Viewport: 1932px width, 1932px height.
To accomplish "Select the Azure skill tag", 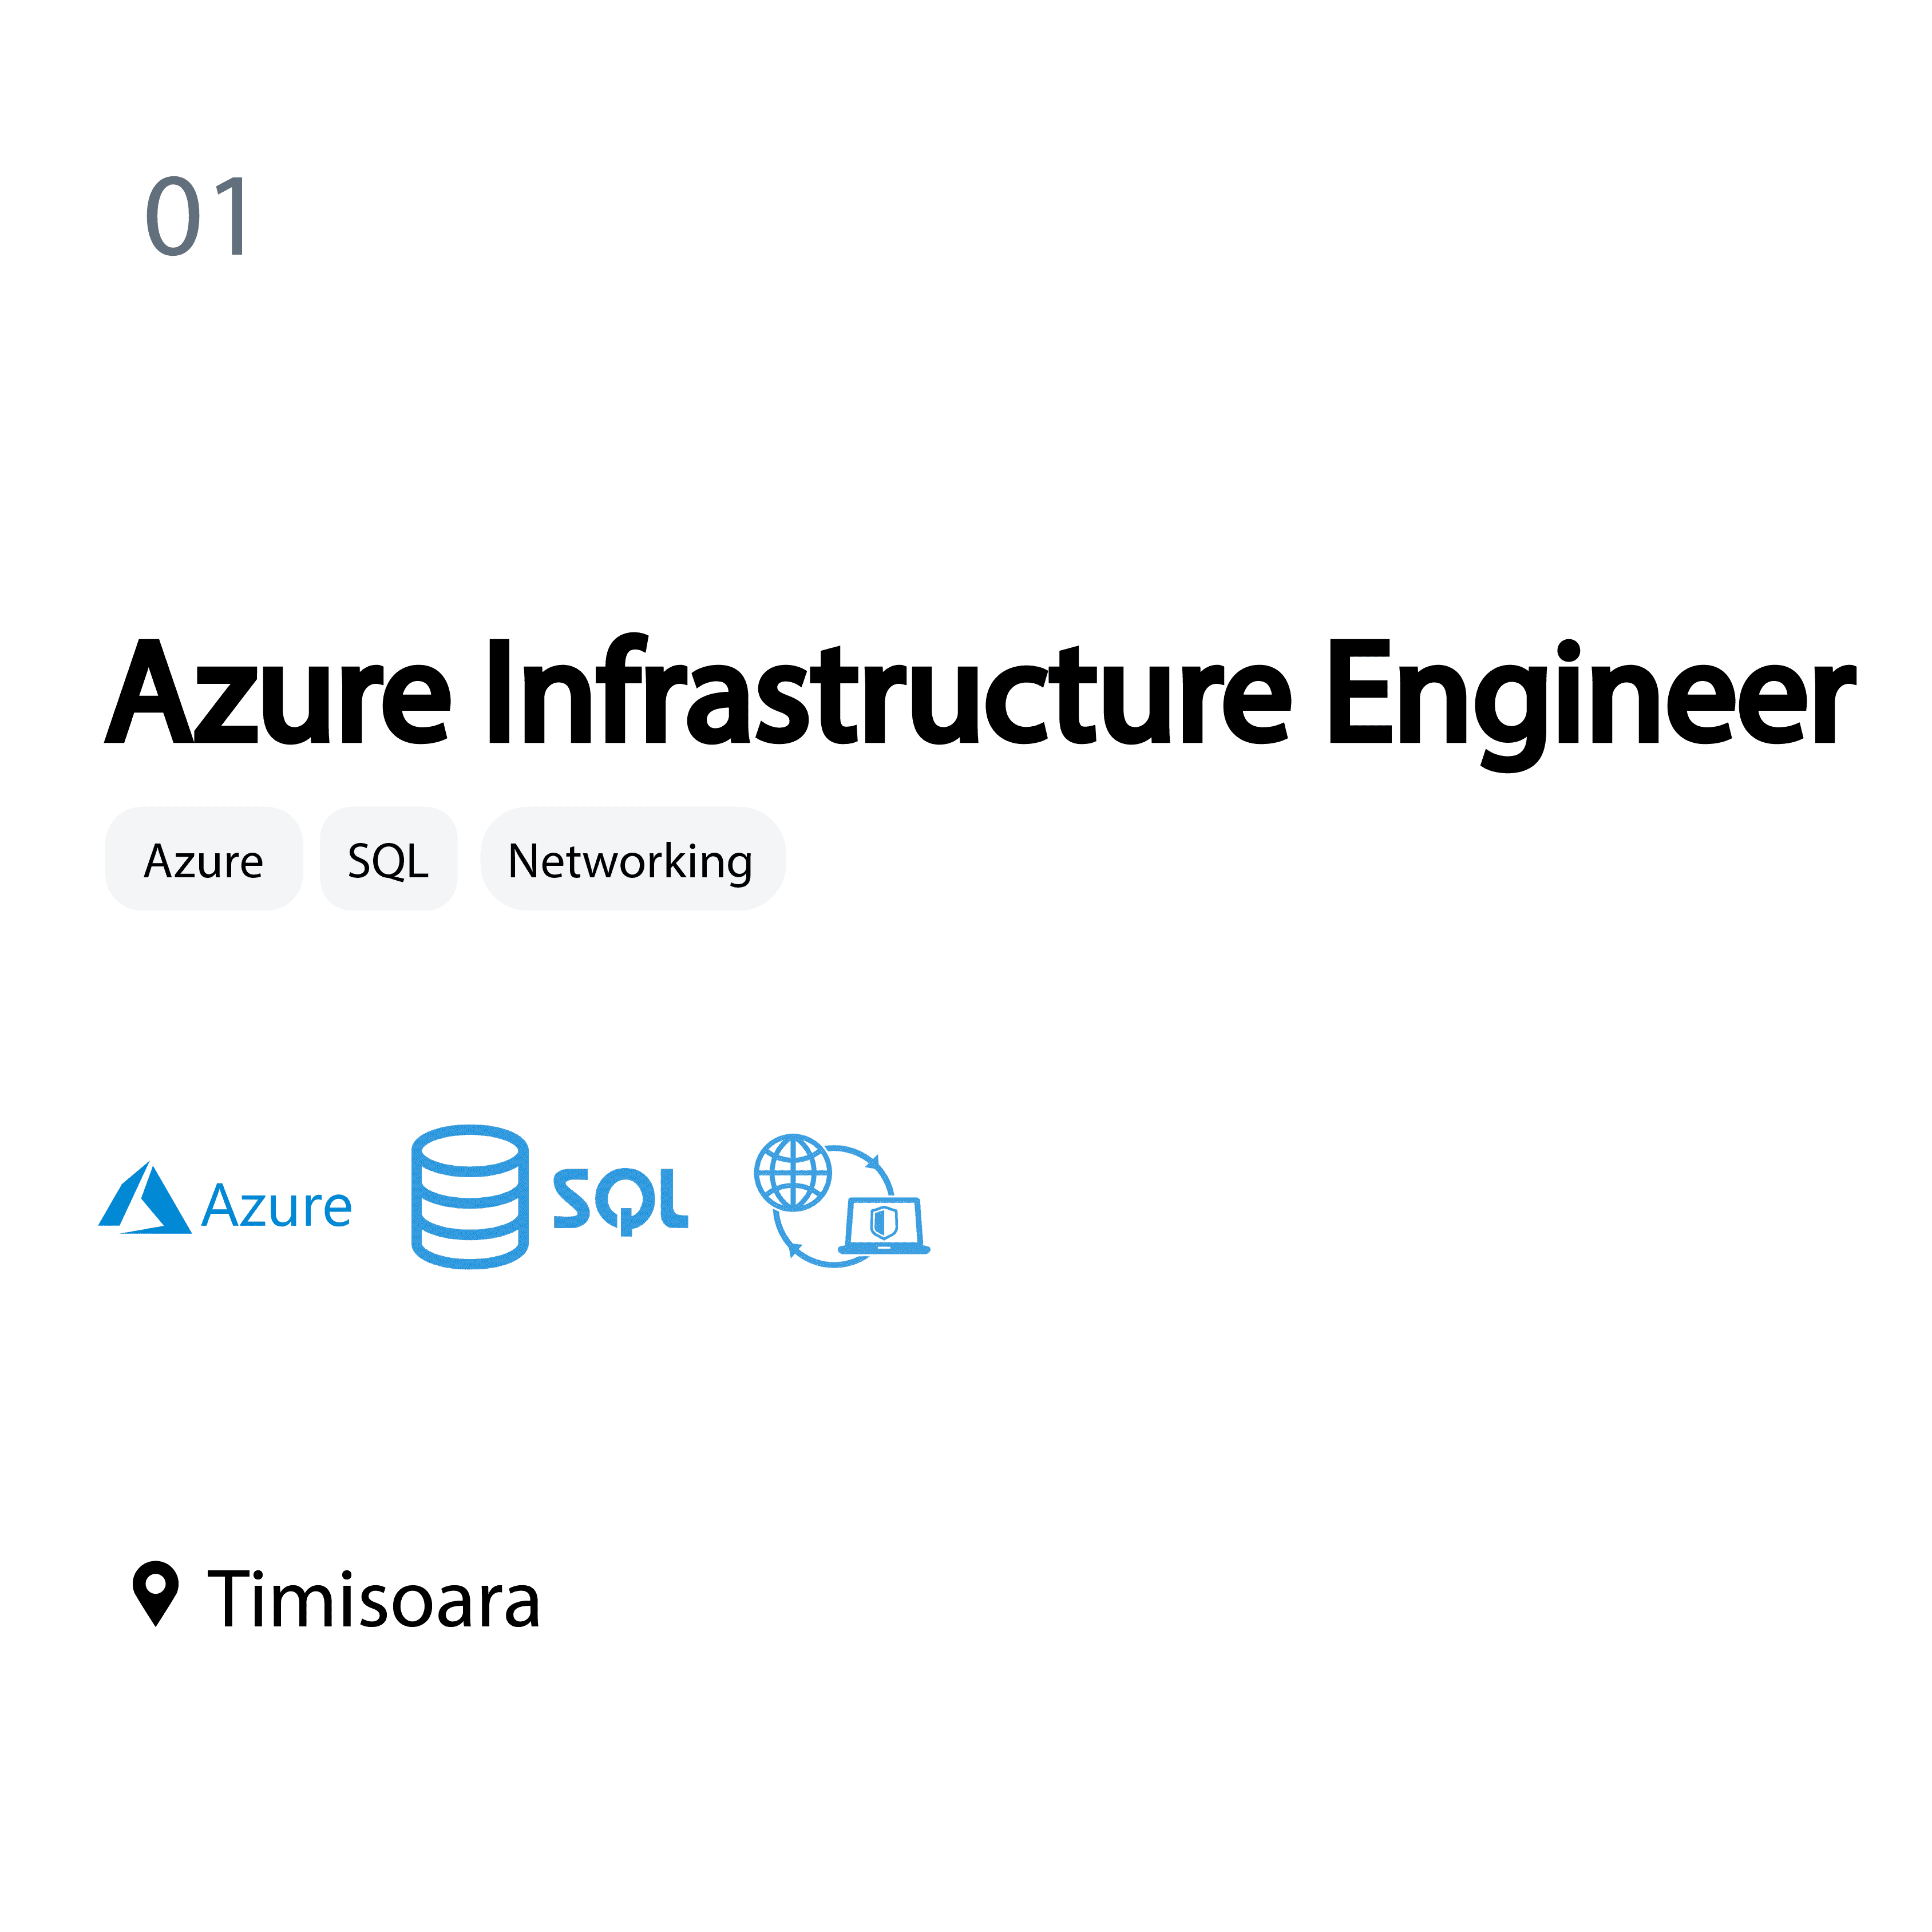I will pos(204,860).
